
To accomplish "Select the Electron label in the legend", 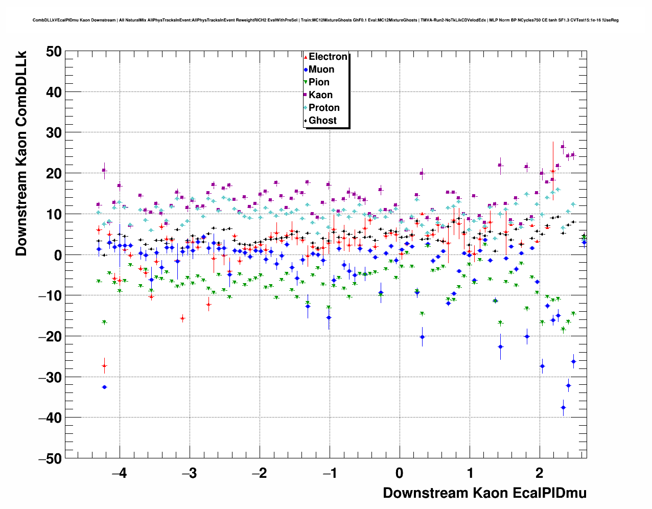I will pyautogui.click(x=328, y=57).
